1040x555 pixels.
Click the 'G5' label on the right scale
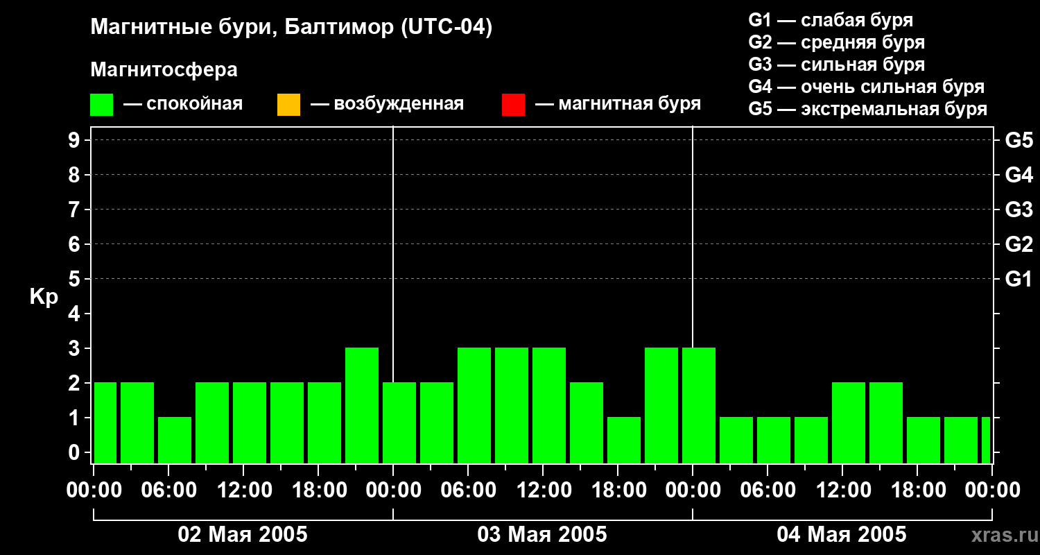(x=1019, y=140)
